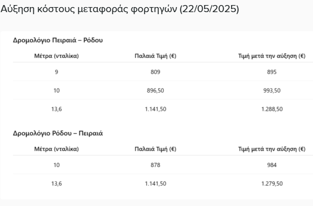Select the "Δρομολόγιο Πειραιά – Ρόδου" table heading
This screenshot has width=313, height=206.
click(x=59, y=40)
